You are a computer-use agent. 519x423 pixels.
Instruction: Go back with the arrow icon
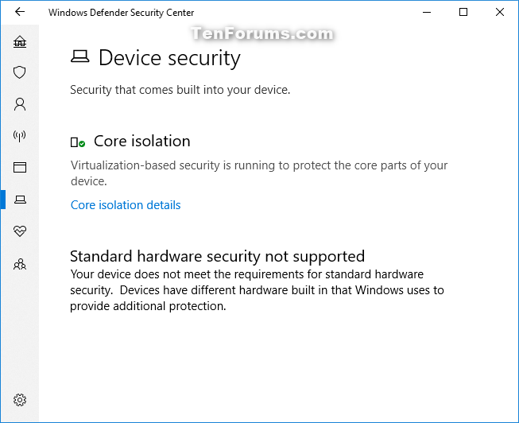coord(20,12)
